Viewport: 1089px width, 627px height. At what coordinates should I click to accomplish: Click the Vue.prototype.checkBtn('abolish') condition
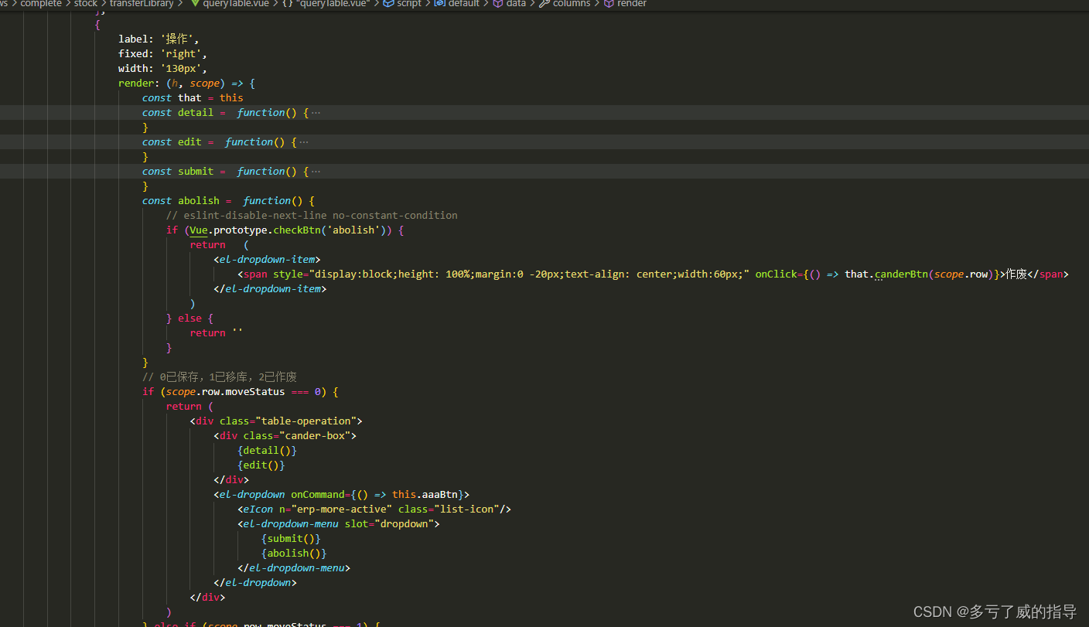291,230
